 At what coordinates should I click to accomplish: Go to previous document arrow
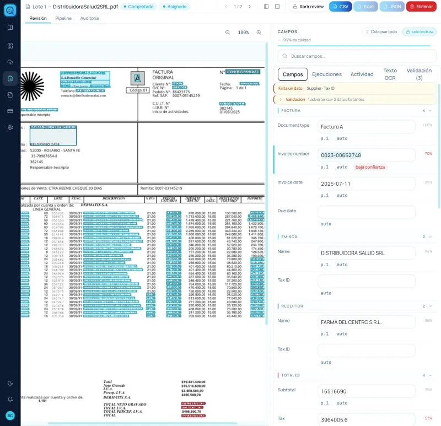226,7
